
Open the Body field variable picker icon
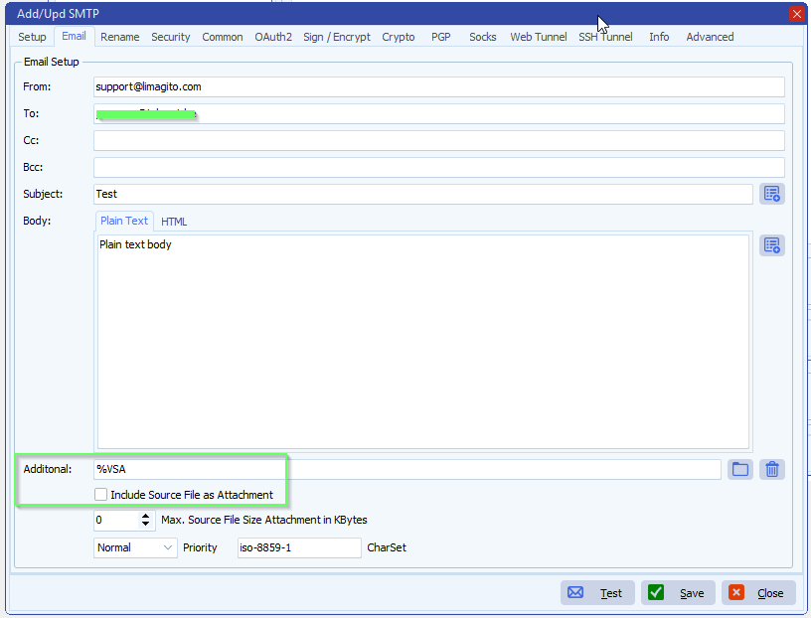point(771,245)
